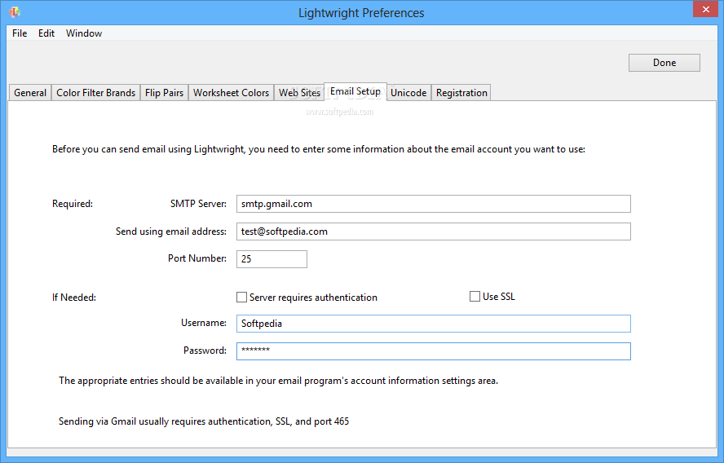Open the Edit menu
This screenshot has height=463, width=724.
46,33
